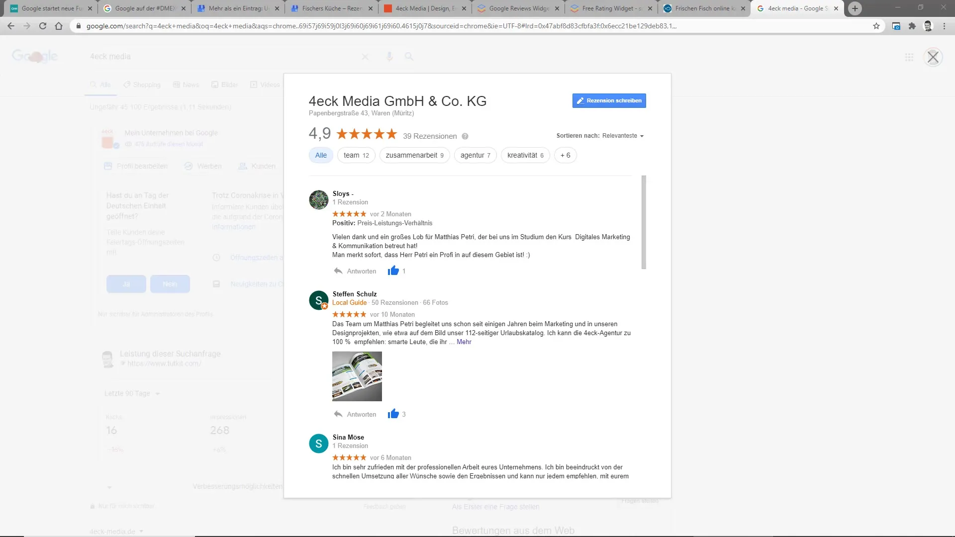Filter reviews by agentur chip

(x=475, y=155)
